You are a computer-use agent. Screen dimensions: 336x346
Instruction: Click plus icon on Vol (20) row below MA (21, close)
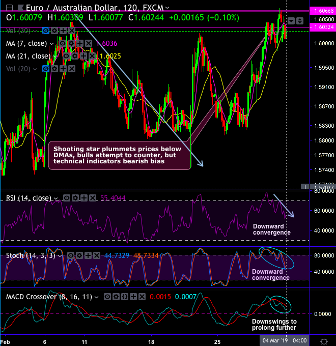[63, 69]
